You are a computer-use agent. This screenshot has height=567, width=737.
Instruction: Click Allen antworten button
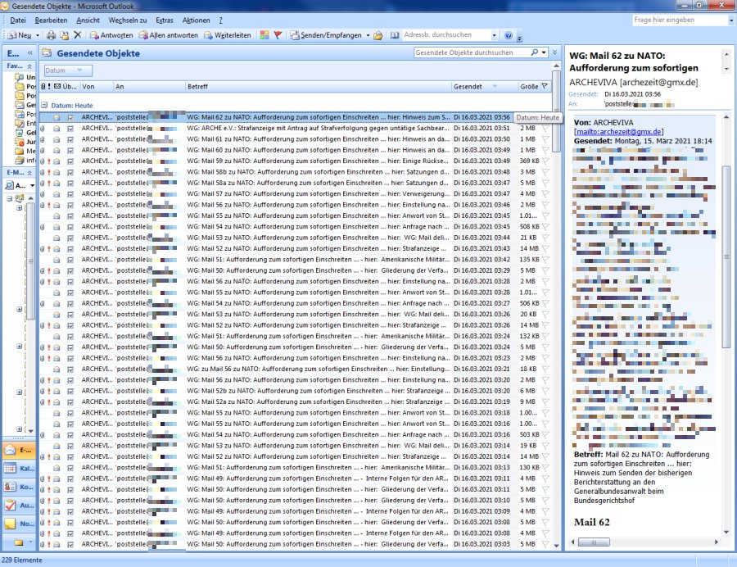click(x=168, y=35)
